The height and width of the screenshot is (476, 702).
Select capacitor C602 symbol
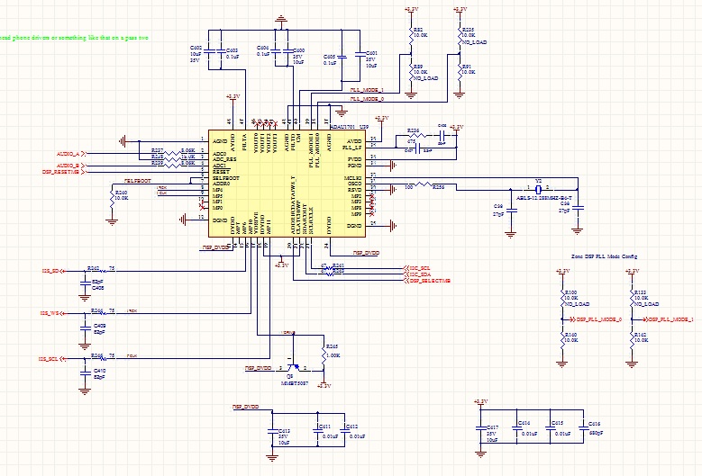[209, 52]
